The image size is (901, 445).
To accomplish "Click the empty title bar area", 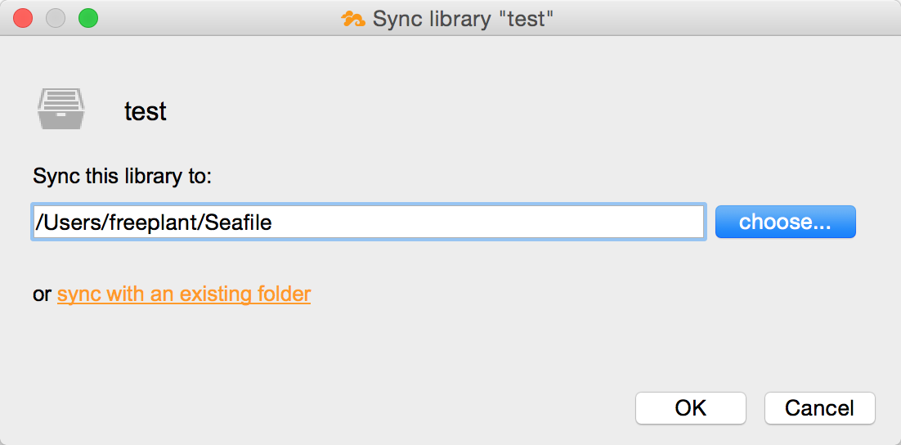I will [719, 18].
